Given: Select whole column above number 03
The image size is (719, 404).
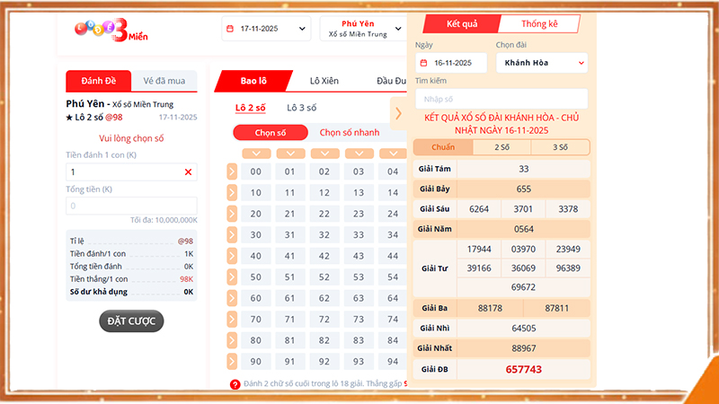Looking at the screenshot, I should [x=359, y=154].
